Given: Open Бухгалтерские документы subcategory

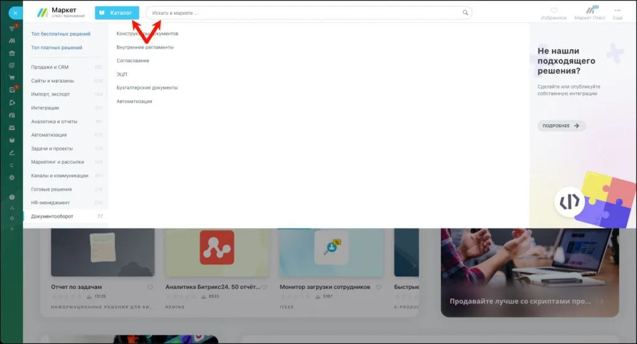Looking at the screenshot, I should [x=147, y=88].
